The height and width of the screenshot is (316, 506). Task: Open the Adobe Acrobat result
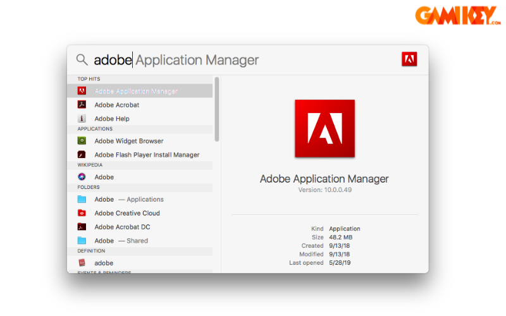140,104
